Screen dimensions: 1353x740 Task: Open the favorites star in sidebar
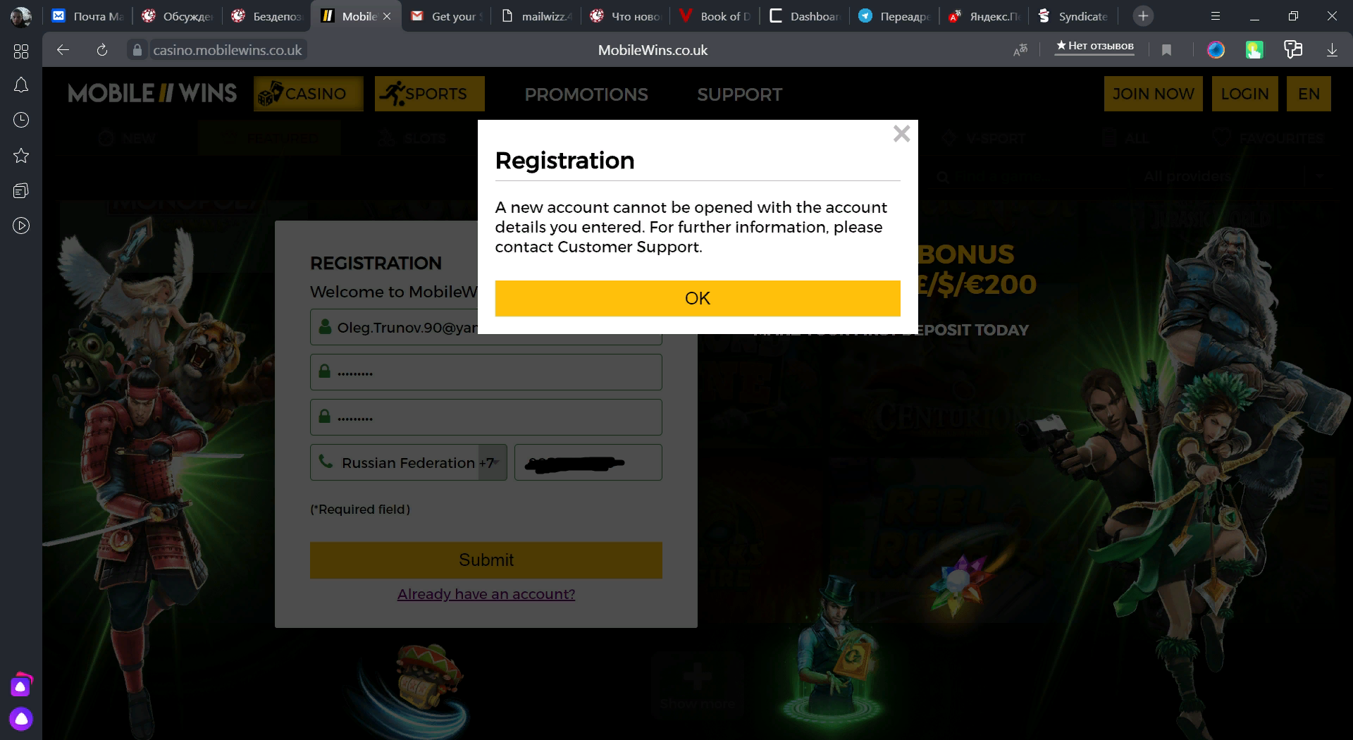pyautogui.click(x=21, y=156)
